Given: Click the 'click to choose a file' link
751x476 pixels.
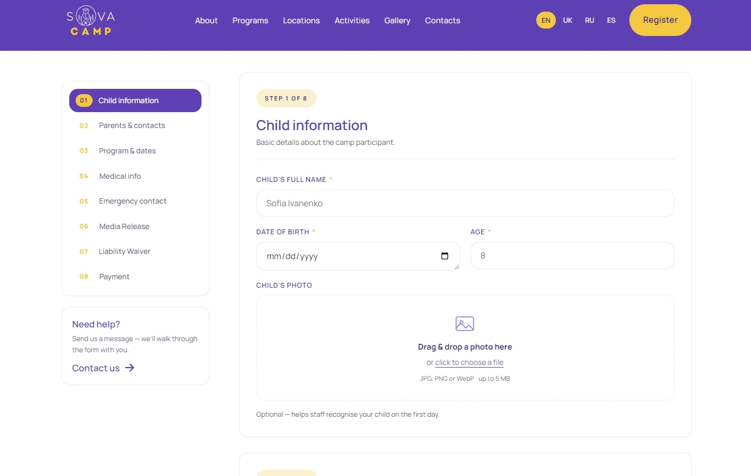Looking at the screenshot, I should pos(469,362).
